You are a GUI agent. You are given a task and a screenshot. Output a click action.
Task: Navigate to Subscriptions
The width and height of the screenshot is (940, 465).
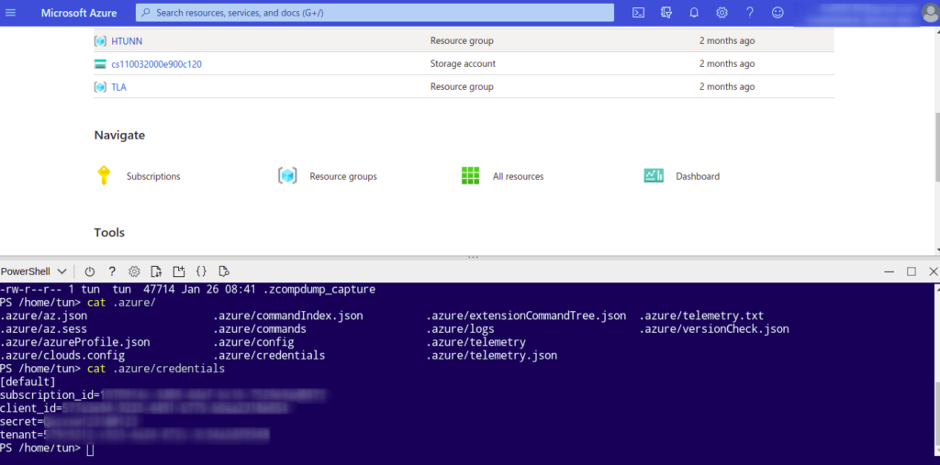pyautogui.click(x=153, y=176)
